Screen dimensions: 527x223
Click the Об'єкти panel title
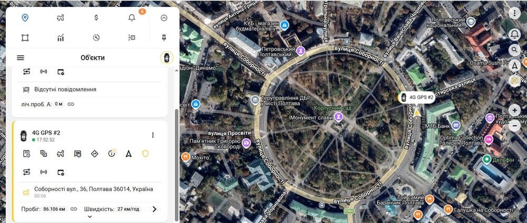coord(92,58)
